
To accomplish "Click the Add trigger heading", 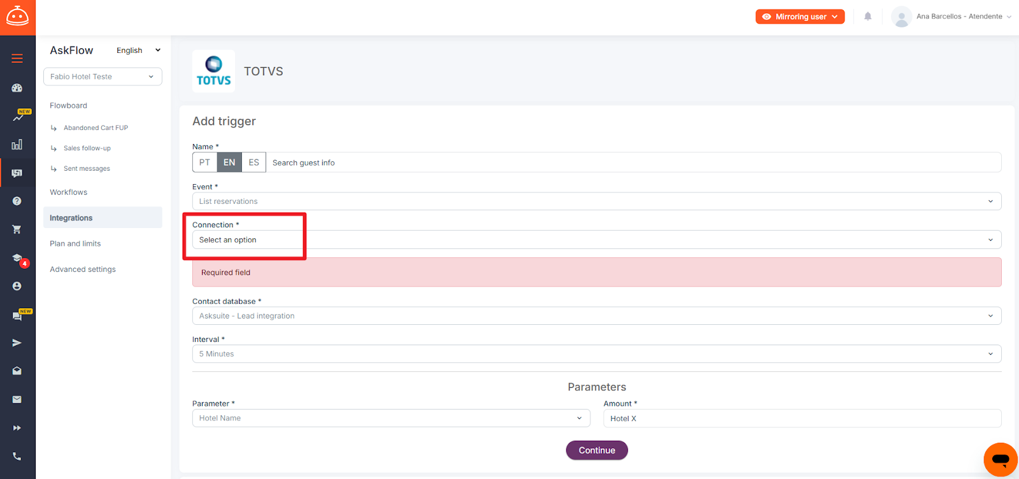I will click(x=224, y=121).
